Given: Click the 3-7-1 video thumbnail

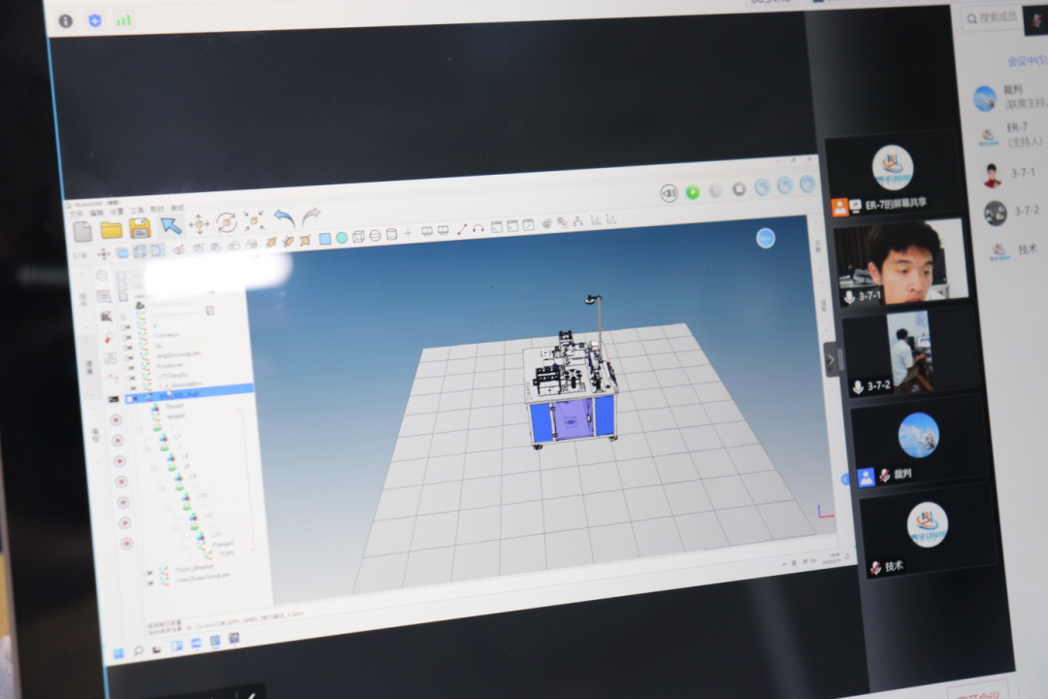Looking at the screenshot, I should [x=901, y=263].
